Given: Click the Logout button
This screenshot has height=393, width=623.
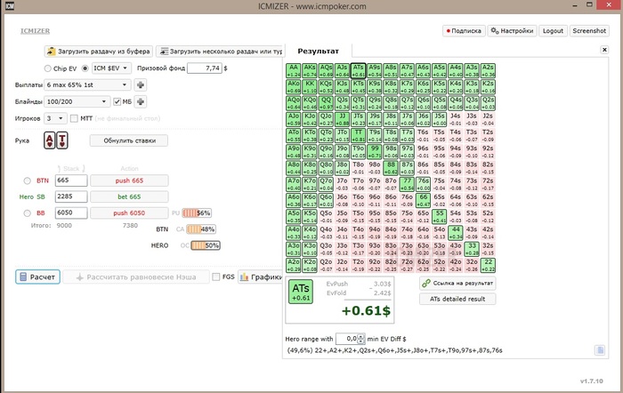Looking at the screenshot, I should click(553, 30).
